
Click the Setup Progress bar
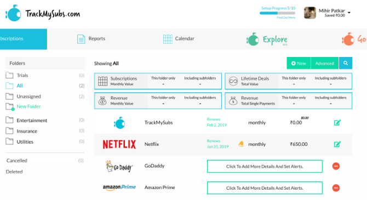coord(277,13)
